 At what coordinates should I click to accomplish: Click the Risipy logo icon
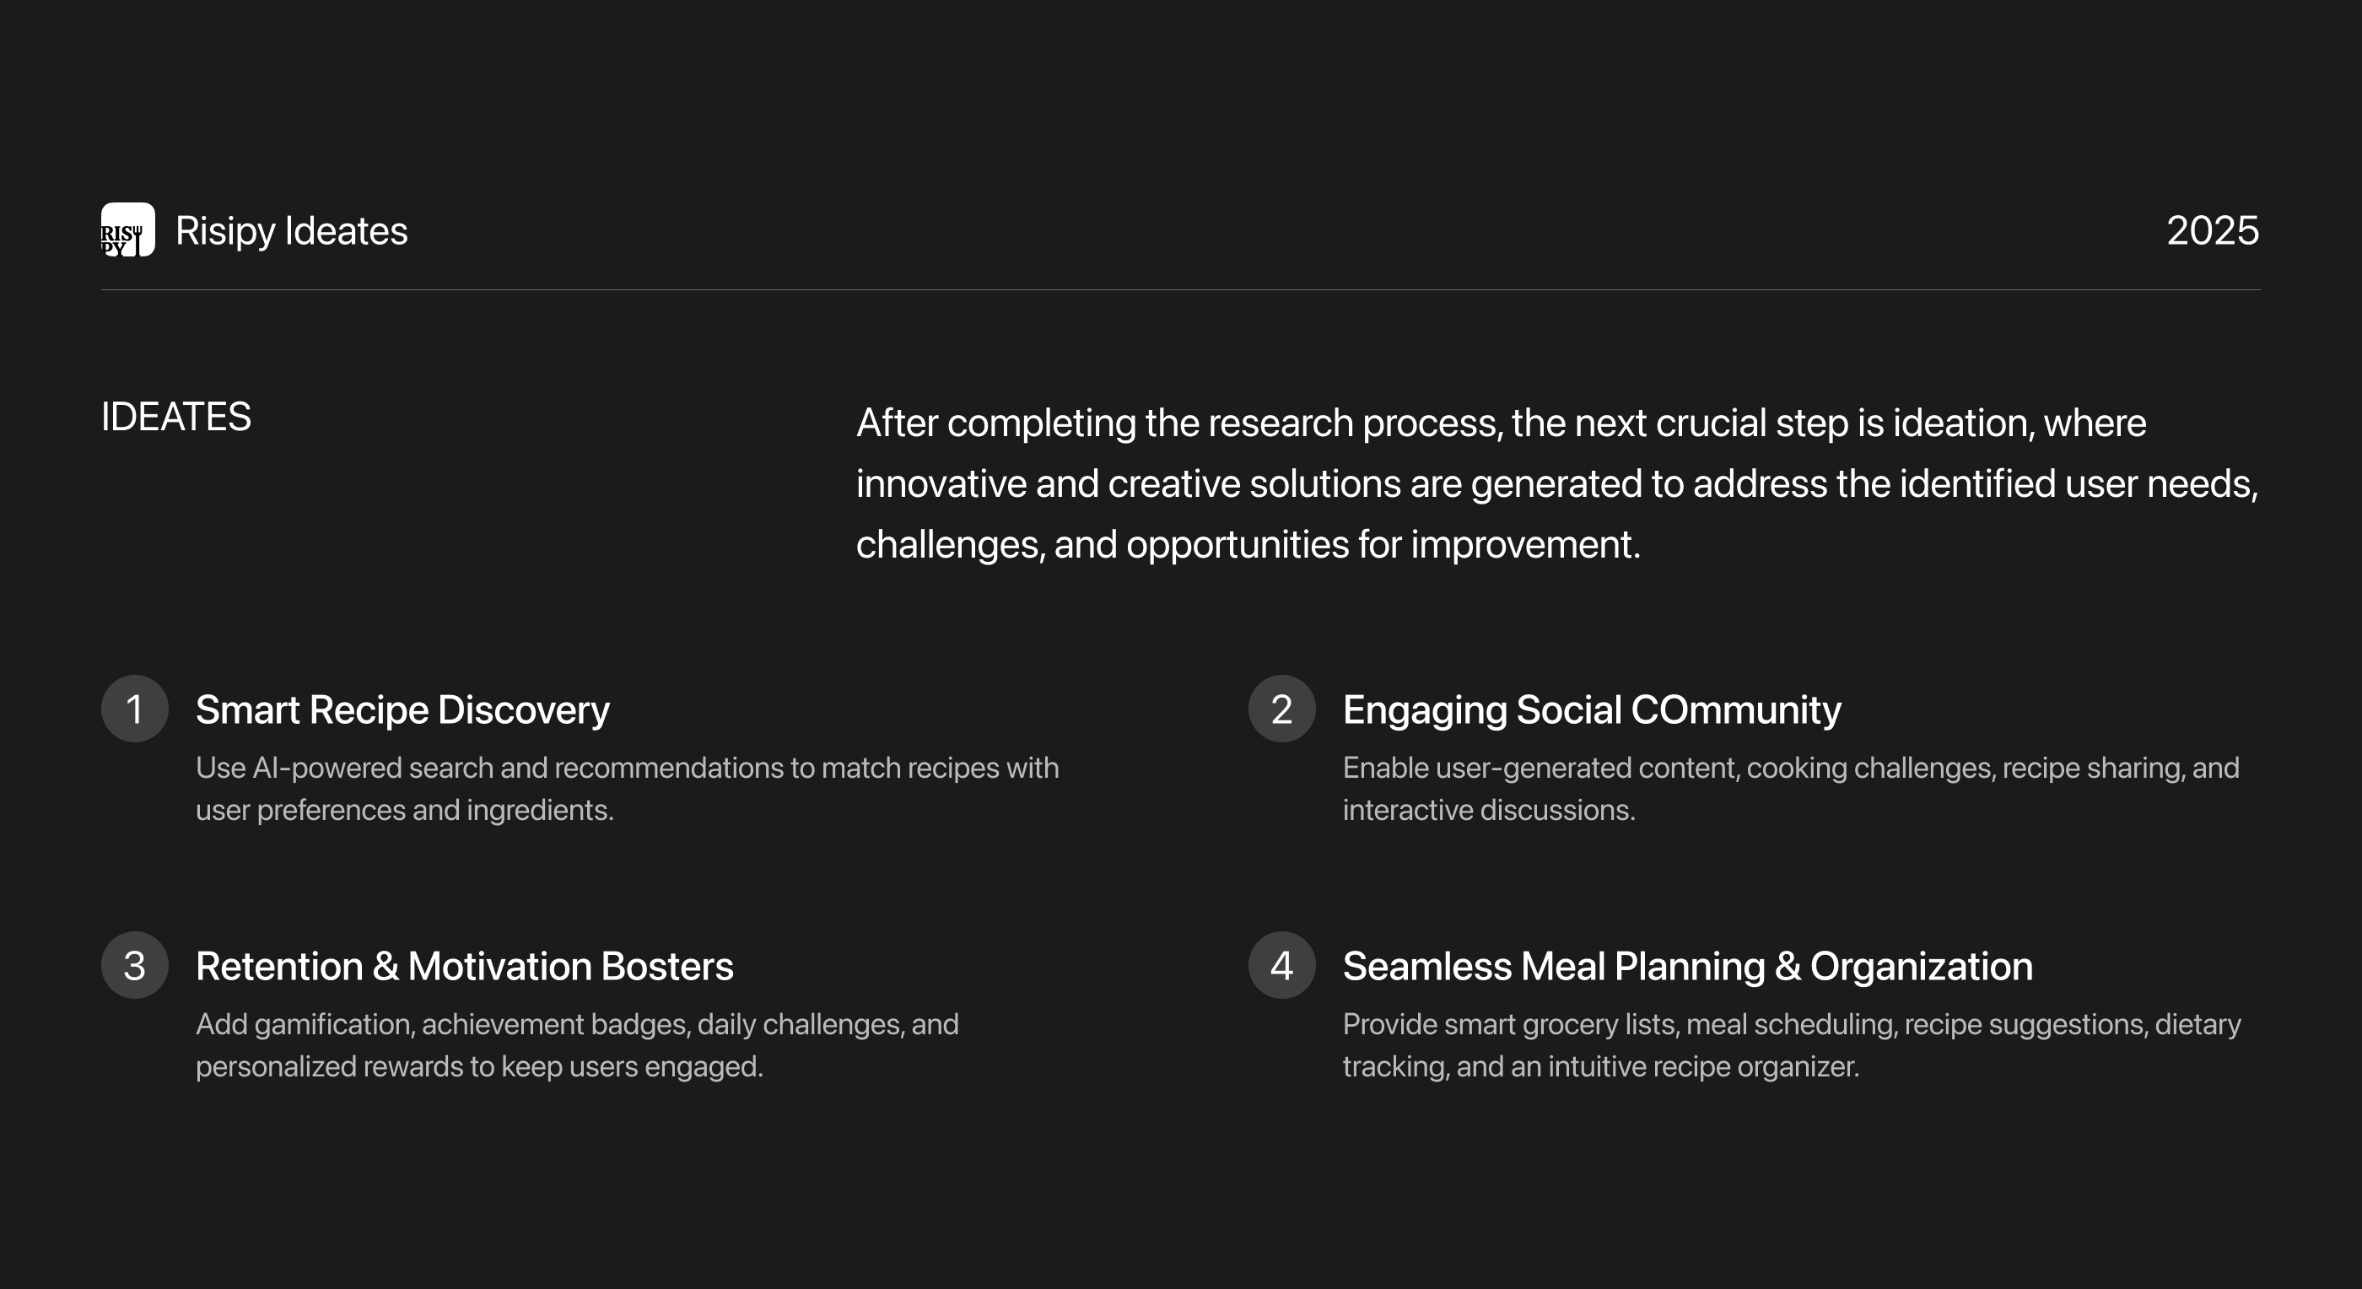(127, 230)
